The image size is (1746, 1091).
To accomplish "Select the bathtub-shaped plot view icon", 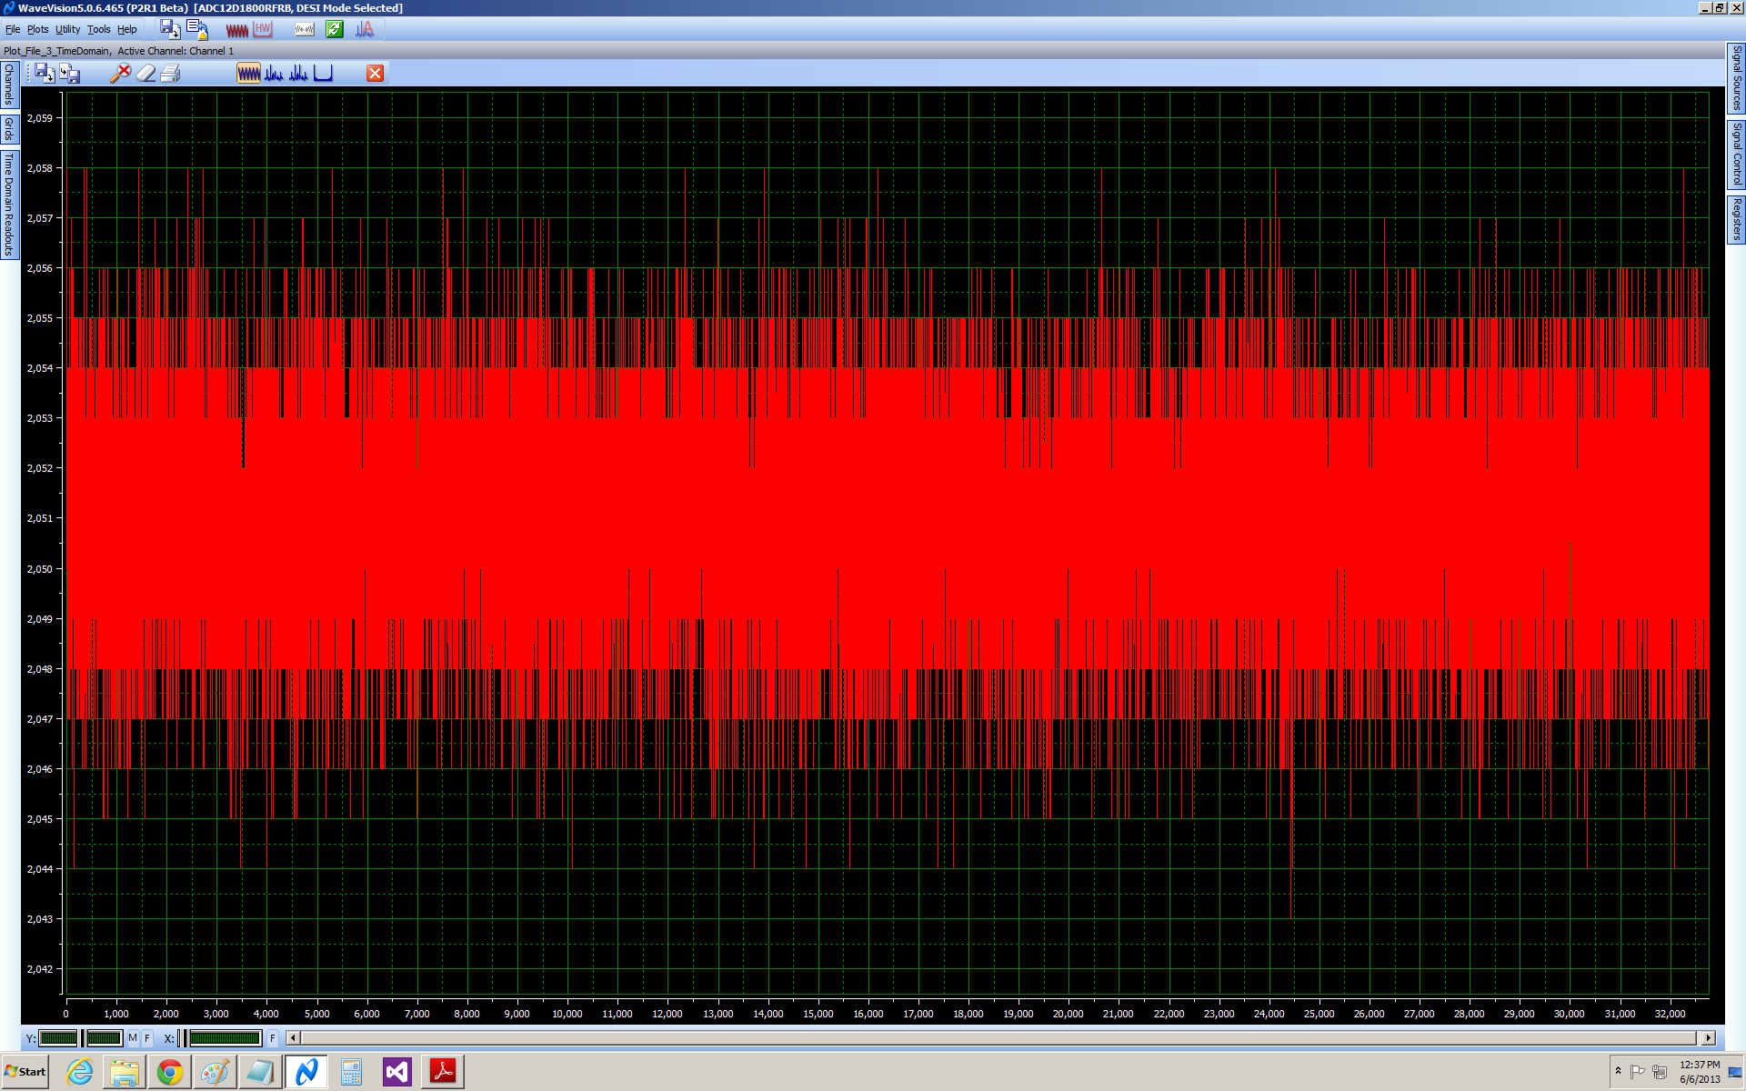I will 324,74.
